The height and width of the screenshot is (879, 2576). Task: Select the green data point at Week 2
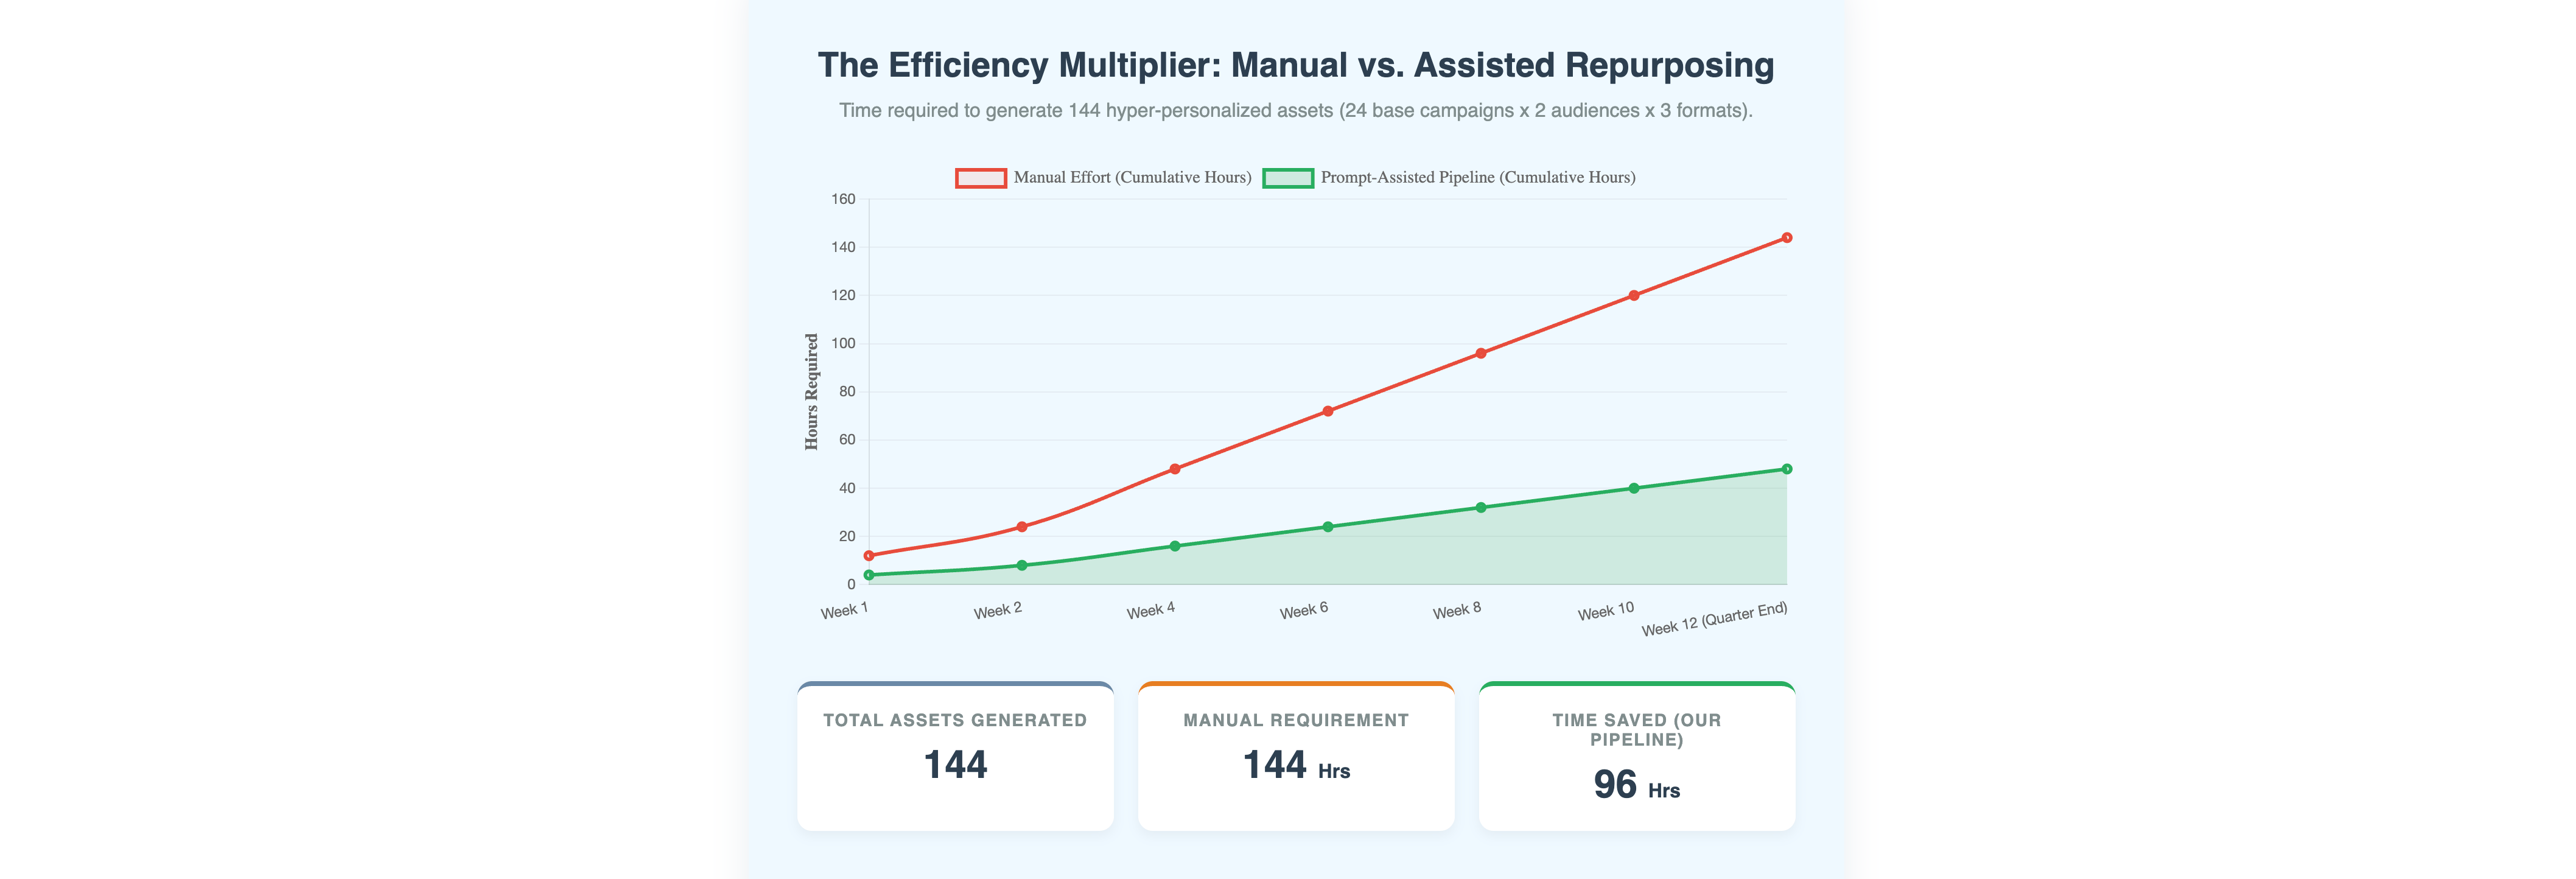click(x=1021, y=565)
